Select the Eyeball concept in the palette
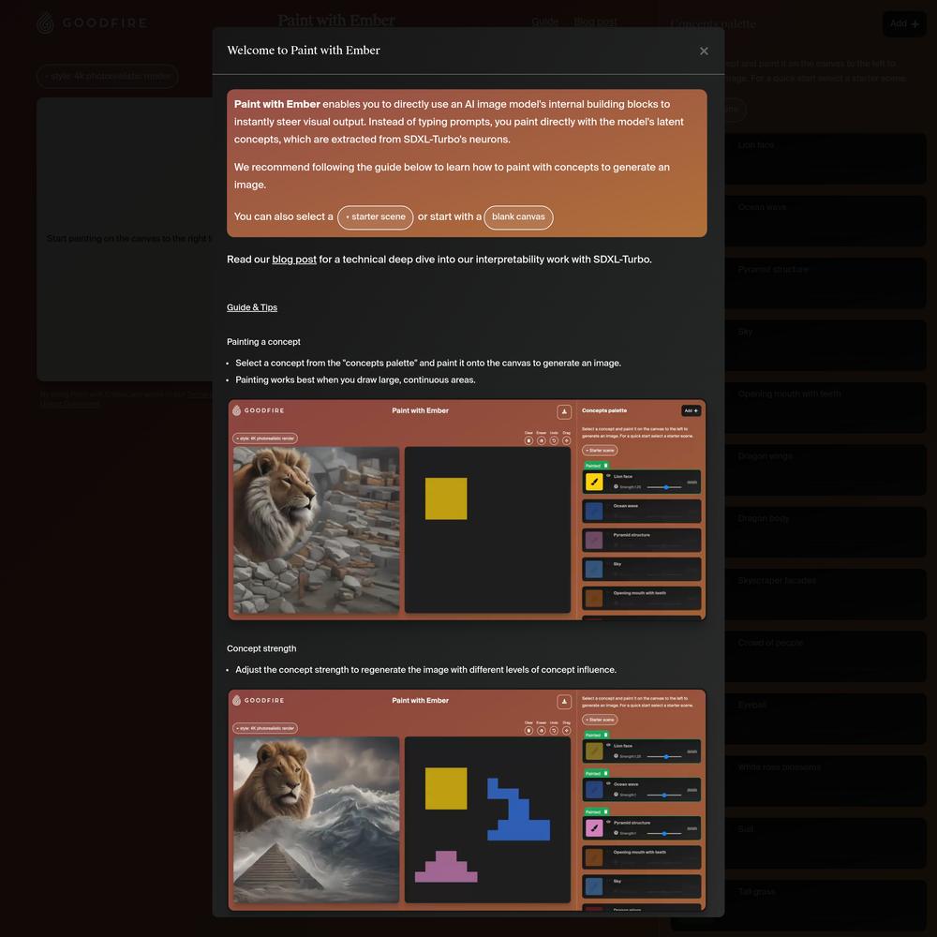The width and height of the screenshot is (937, 937). click(x=825, y=718)
